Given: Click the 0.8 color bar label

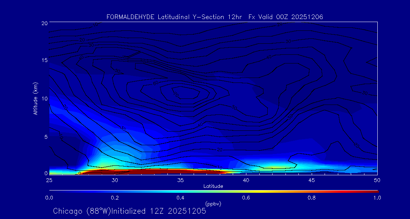Looking at the screenshot, I should [x=312, y=198].
